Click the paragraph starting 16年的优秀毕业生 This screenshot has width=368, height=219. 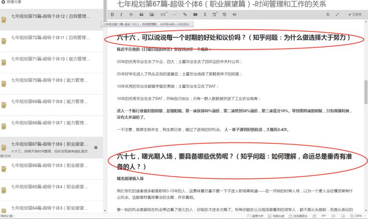pyautogui.click(x=189, y=99)
